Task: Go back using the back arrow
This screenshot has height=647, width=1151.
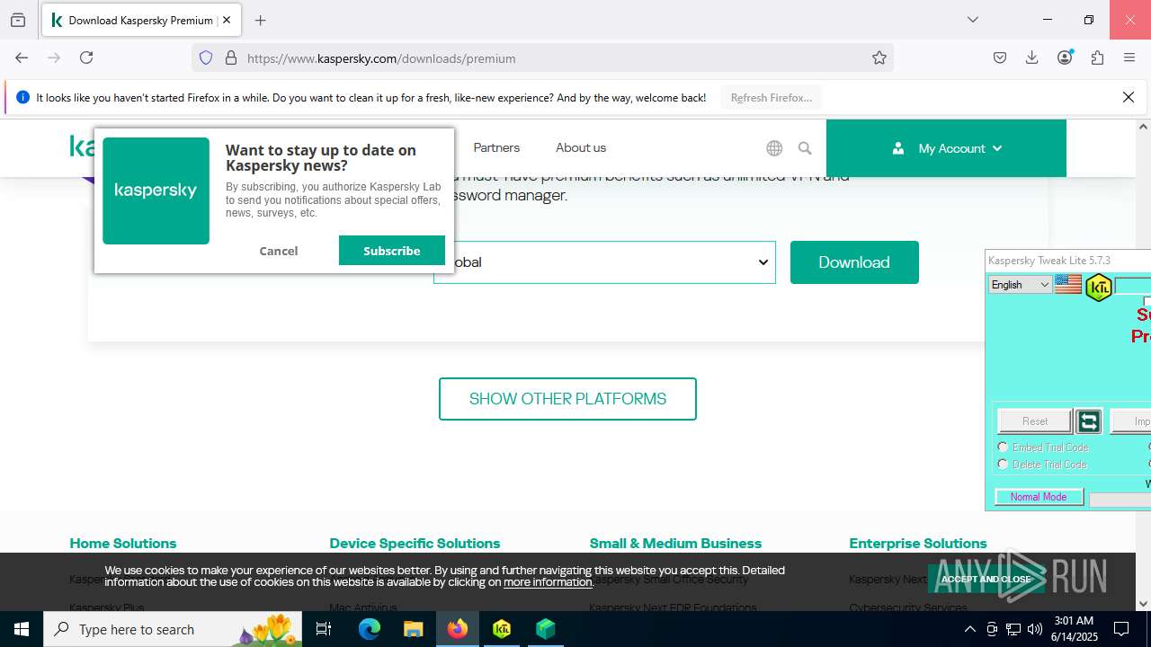Action: point(22,58)
